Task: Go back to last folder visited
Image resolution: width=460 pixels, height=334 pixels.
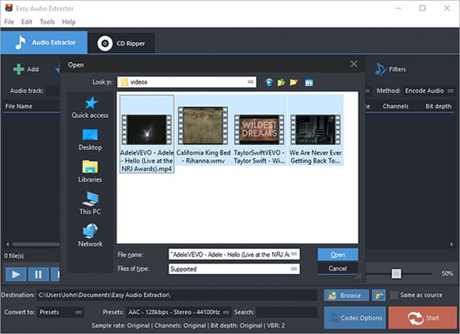Action: pyautogui.click(x=269, y=82)
